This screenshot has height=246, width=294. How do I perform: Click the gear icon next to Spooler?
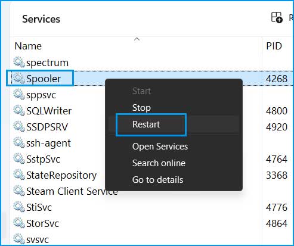click(19, 79)
